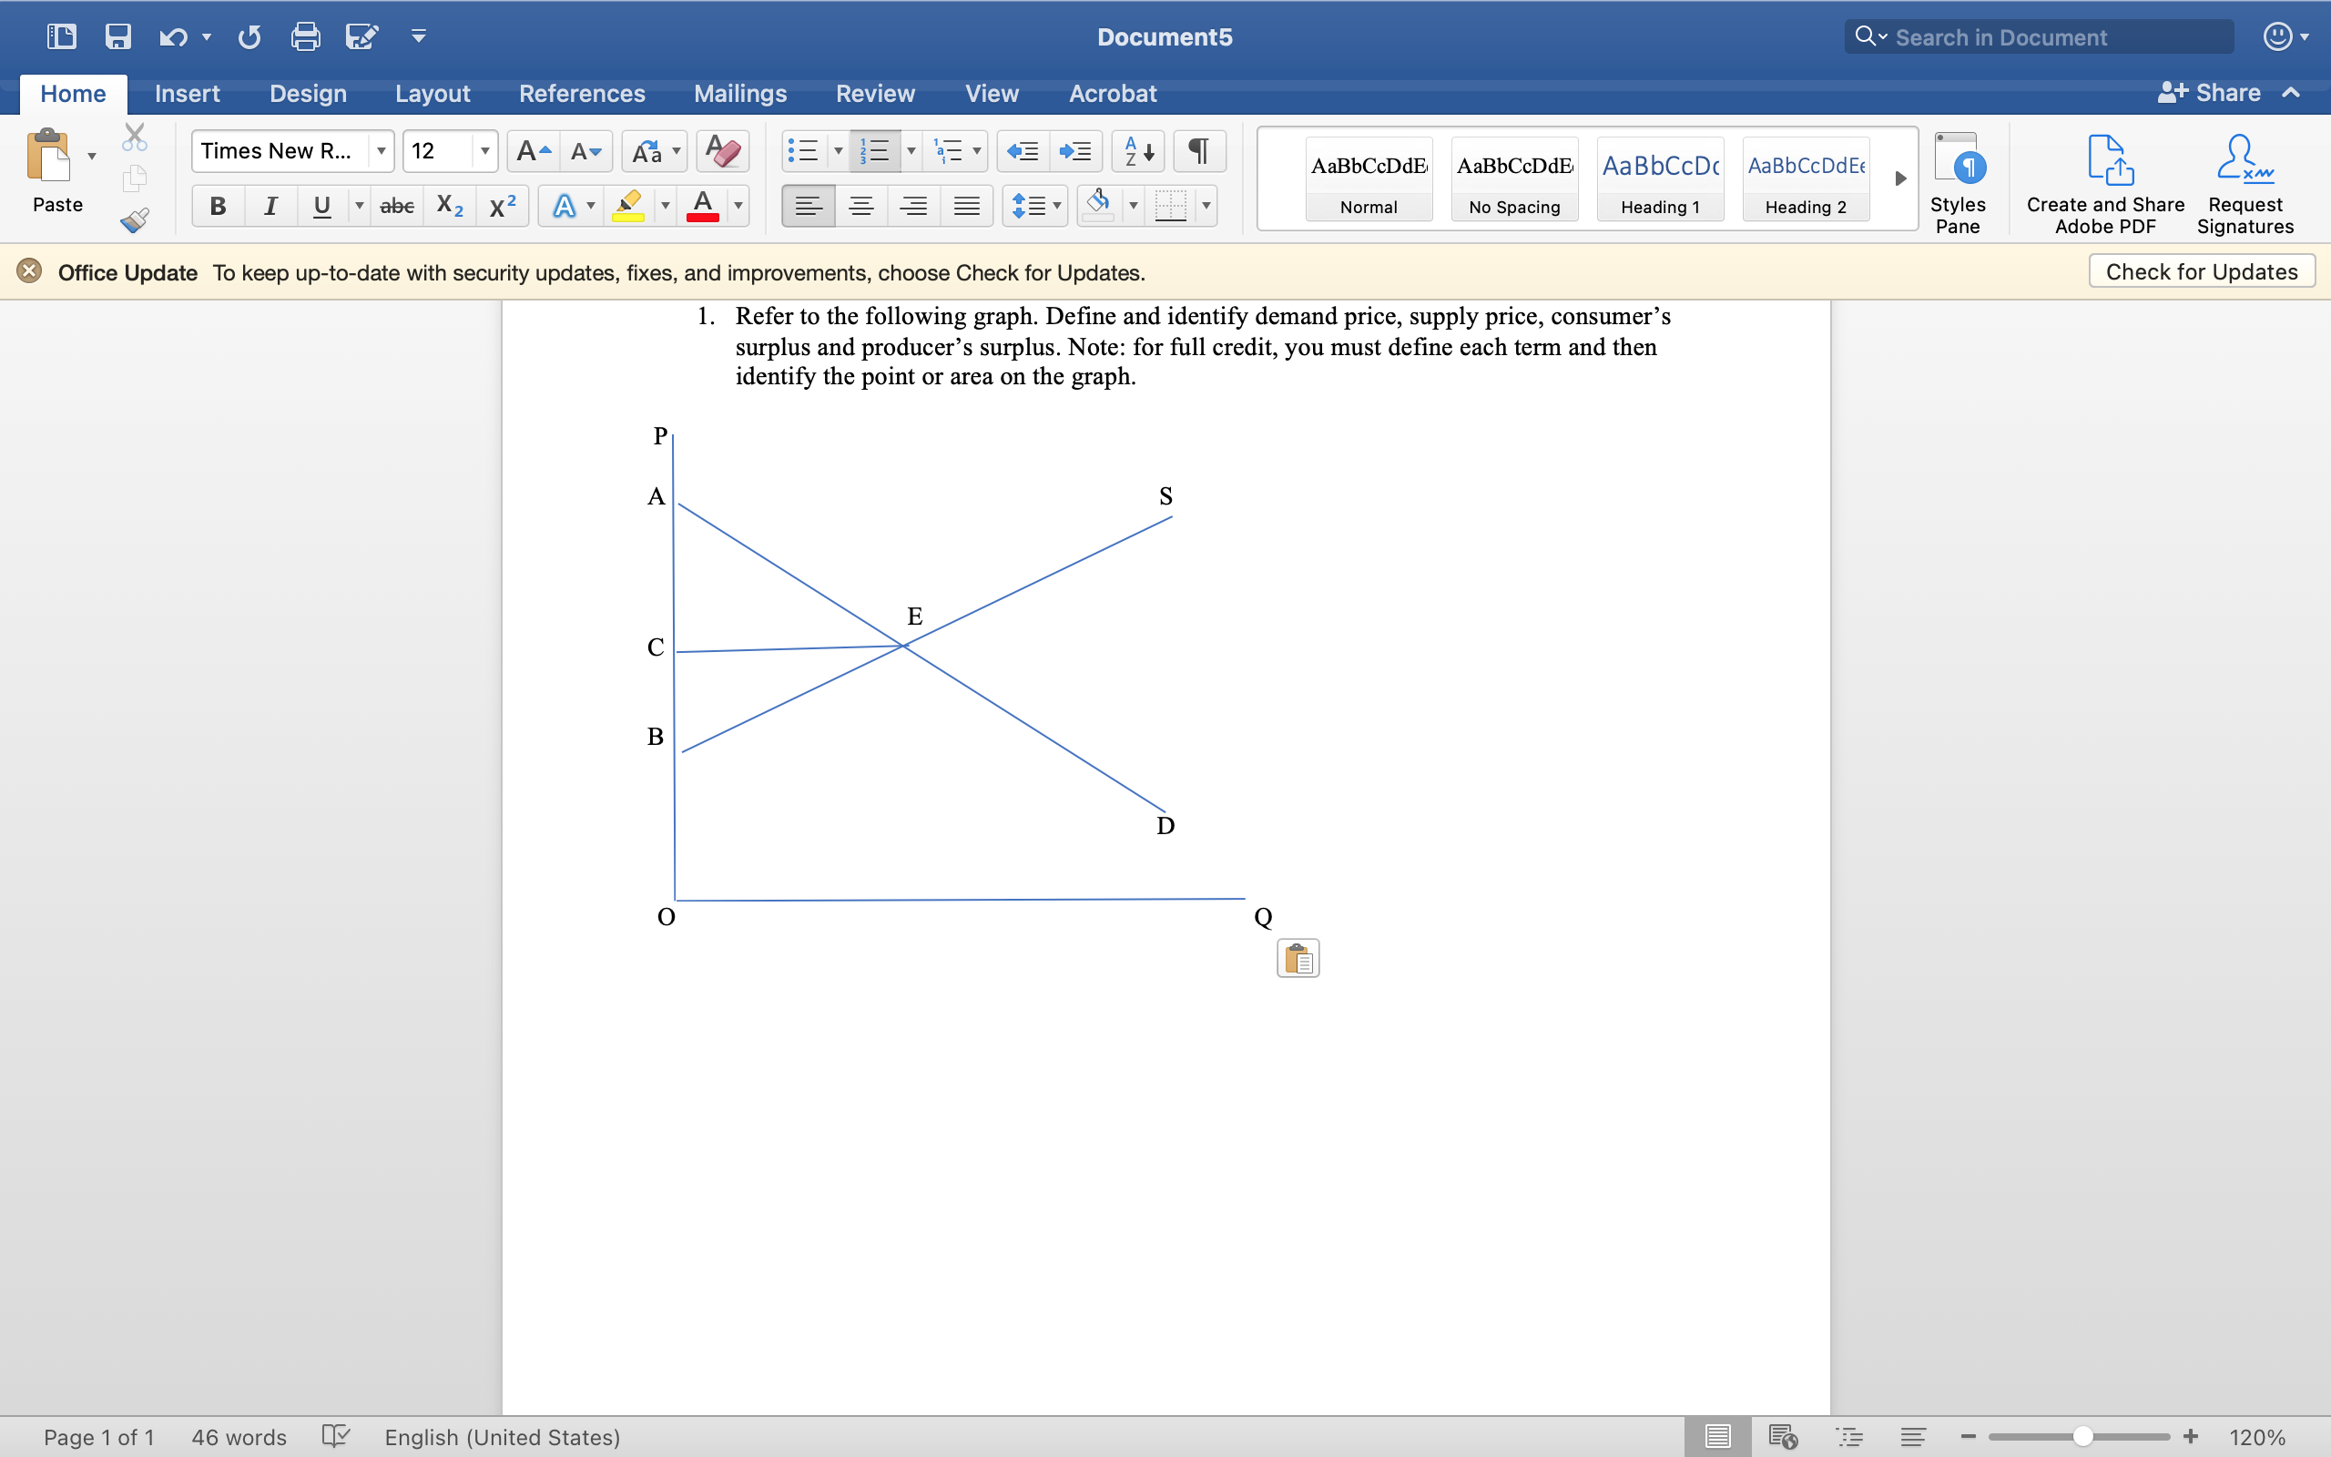Click the Check for Updates button
Image resolution: width=2331 pixels, height=1457 pixels.
2201,270
